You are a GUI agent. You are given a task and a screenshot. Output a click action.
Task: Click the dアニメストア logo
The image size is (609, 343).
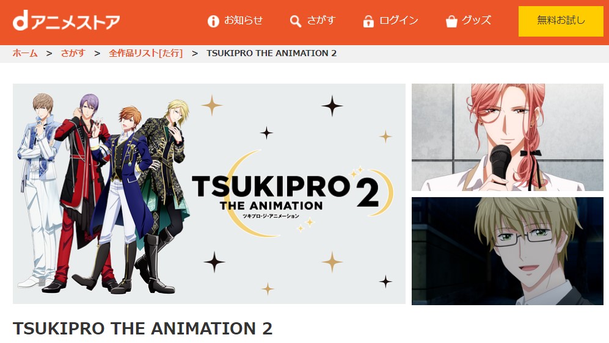click(66, 21)
